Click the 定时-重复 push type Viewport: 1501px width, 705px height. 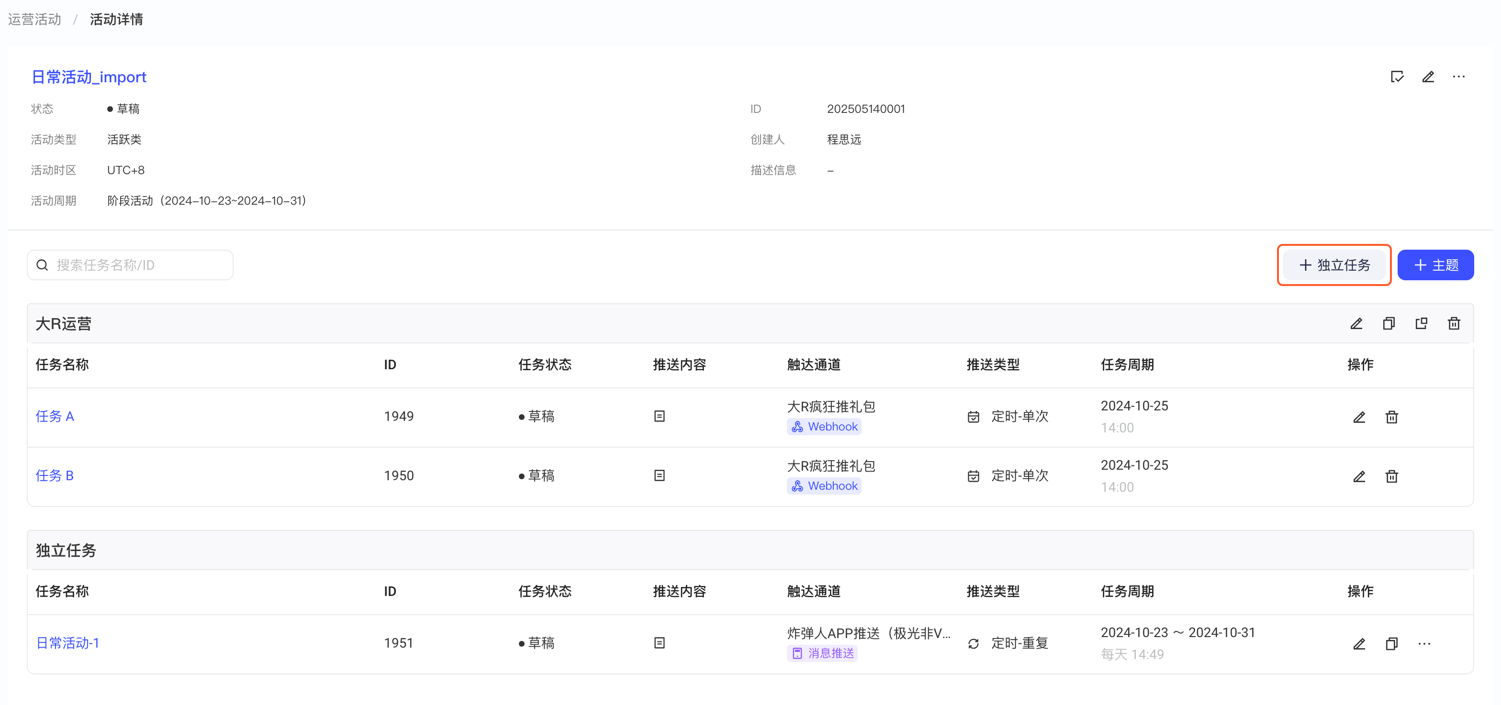click(x=1019, y=643)
